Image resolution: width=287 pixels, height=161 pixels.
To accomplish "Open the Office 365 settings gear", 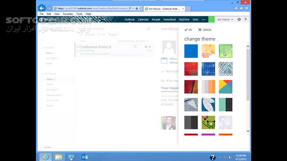I will tap(239, 19).
